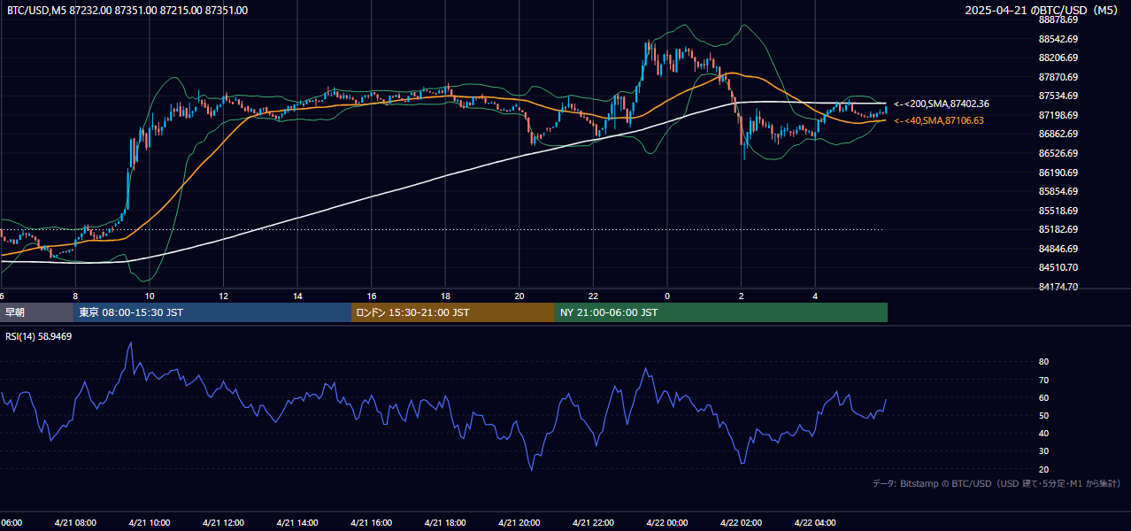Click the 4/21 20:00 bottom time label

point(519,523)
